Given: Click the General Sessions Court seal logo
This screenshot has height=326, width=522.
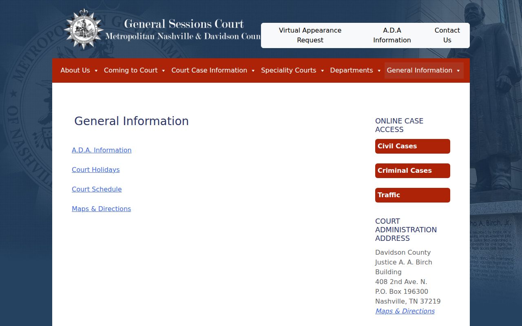Looking at the screenshot, I should tap(84, 29).
